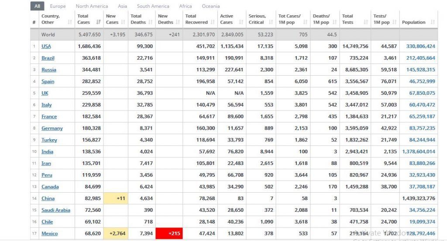Select the World total cases 5,497,650 cell

(89, 34)
